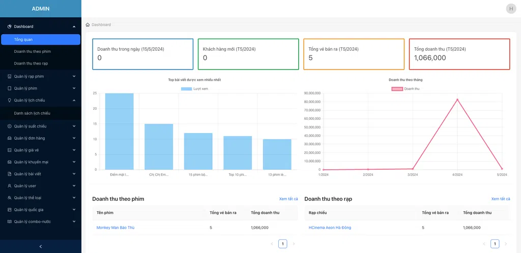521x253 pixels.
Task: Click previous page arrow in film revenue table
Action: pos(272,244)
